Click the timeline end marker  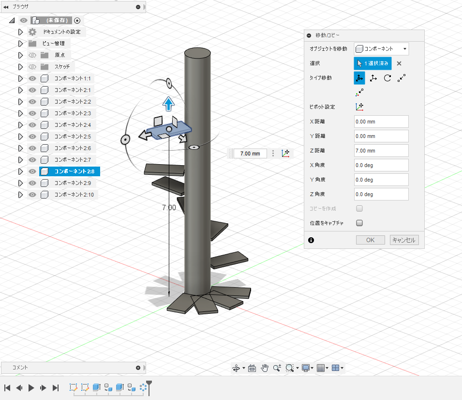click(149, 387)
